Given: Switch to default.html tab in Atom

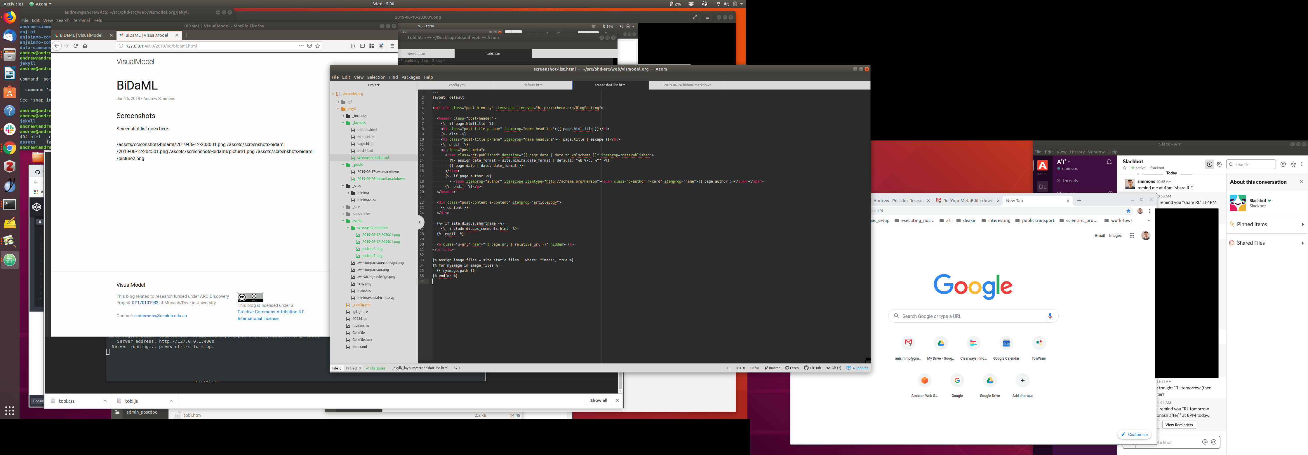Looking at the screenshot, I should pos(533,85).
